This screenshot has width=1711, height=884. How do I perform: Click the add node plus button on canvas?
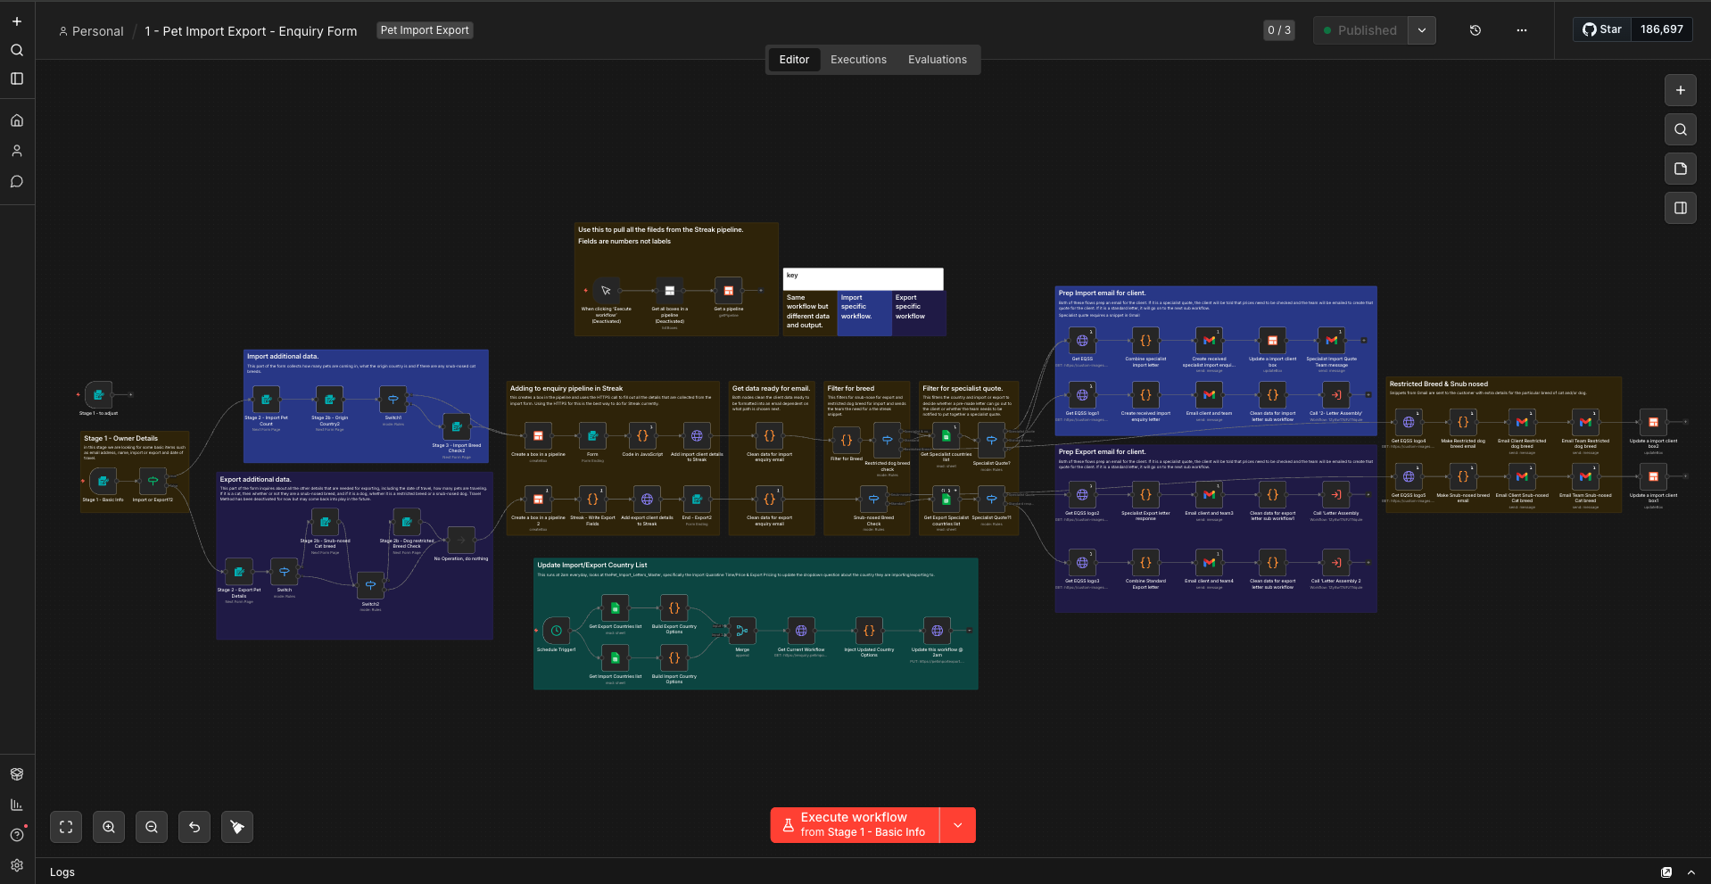1681,90
